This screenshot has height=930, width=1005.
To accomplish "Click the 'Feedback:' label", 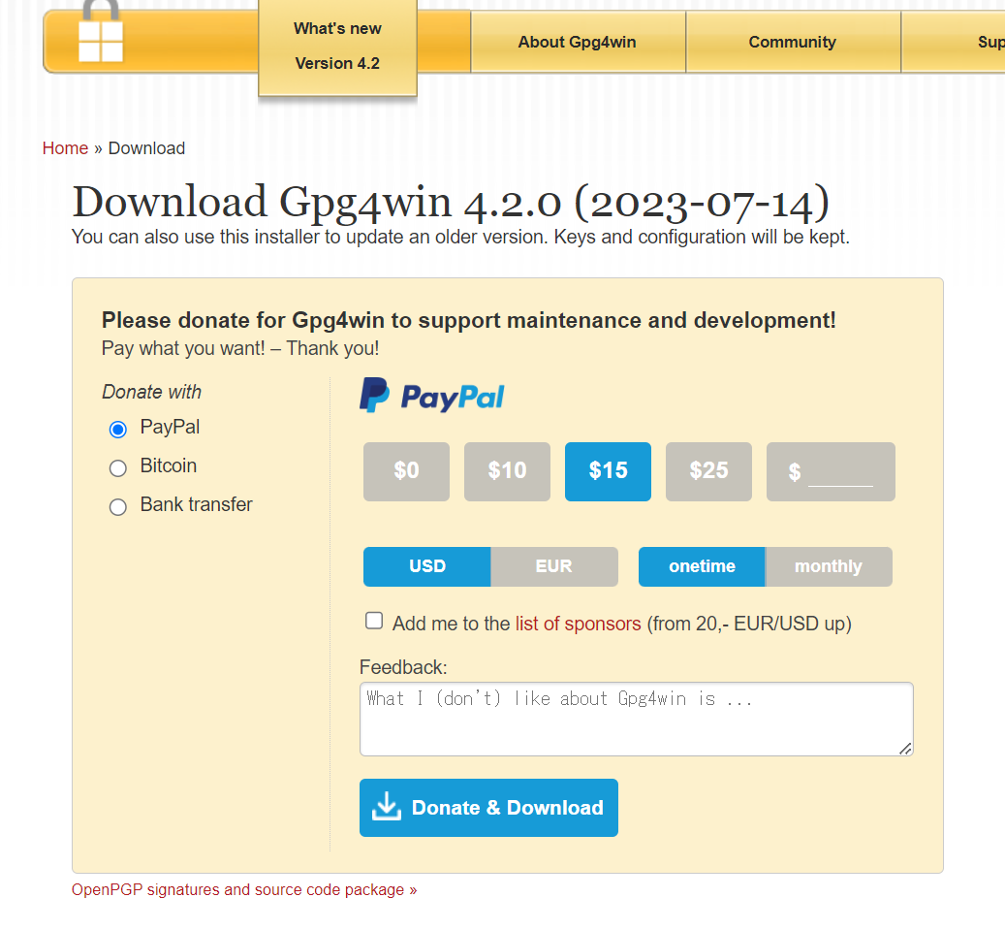I will point(403,667).
